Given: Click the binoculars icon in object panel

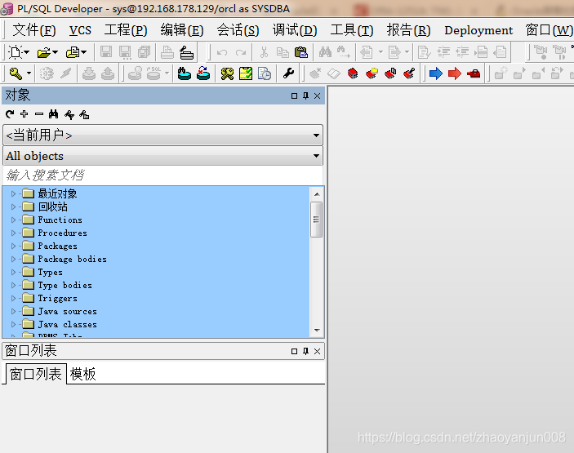Looking at the screenshot, I should (x=53, y=114).
